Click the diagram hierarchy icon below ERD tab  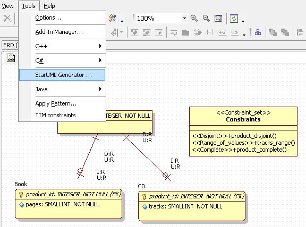coord(11,58)
